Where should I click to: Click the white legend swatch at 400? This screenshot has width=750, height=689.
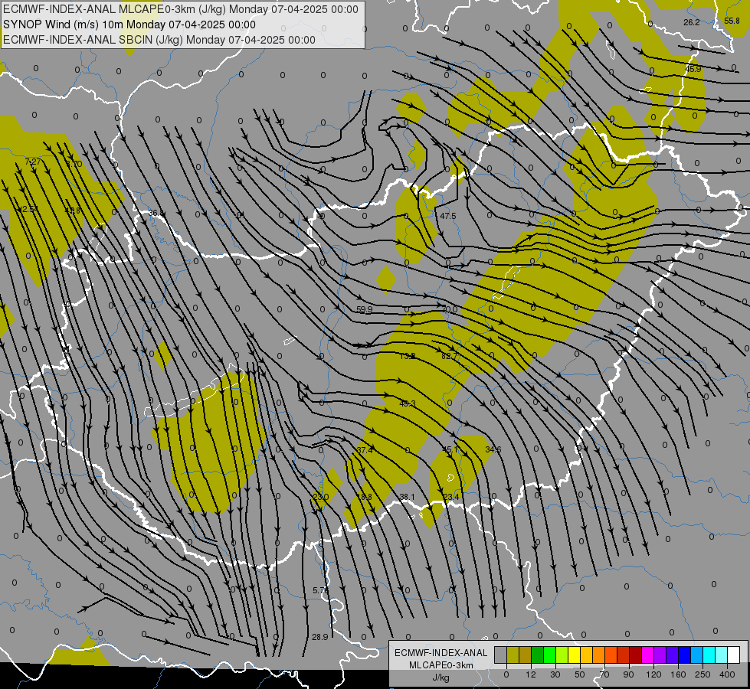733,655
